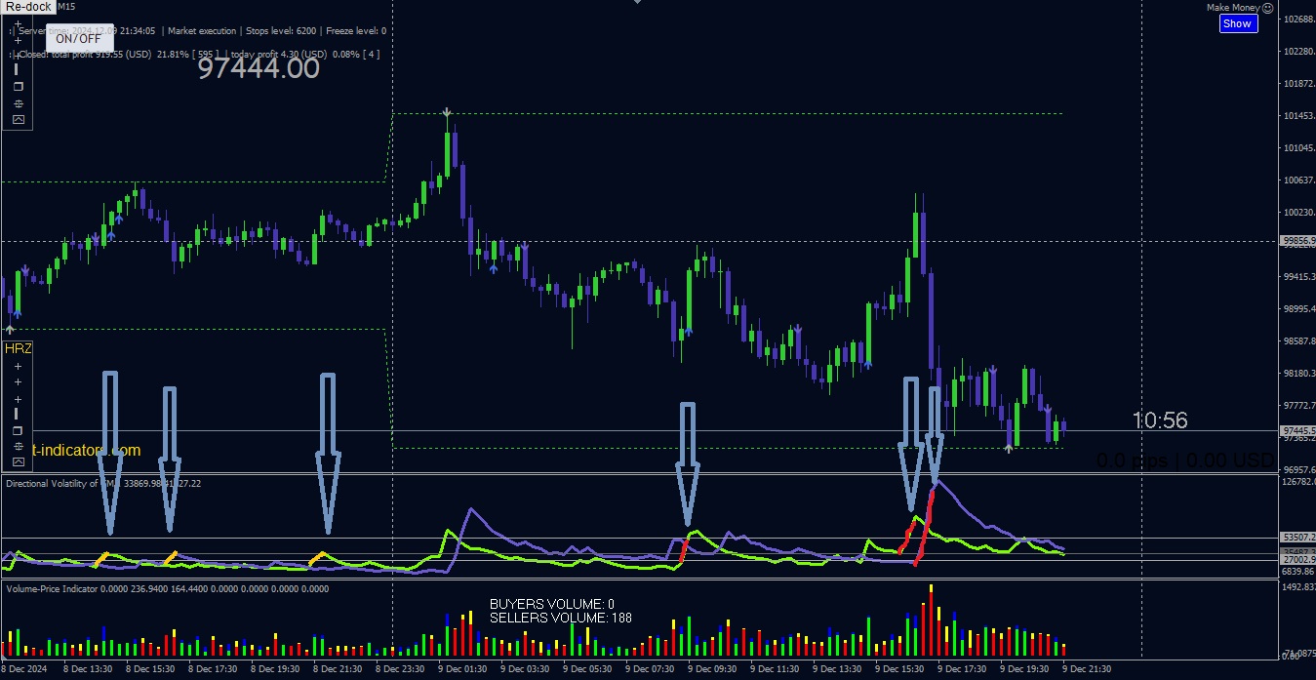Click the 1492.85 volume scale label

pos(1299,587)
